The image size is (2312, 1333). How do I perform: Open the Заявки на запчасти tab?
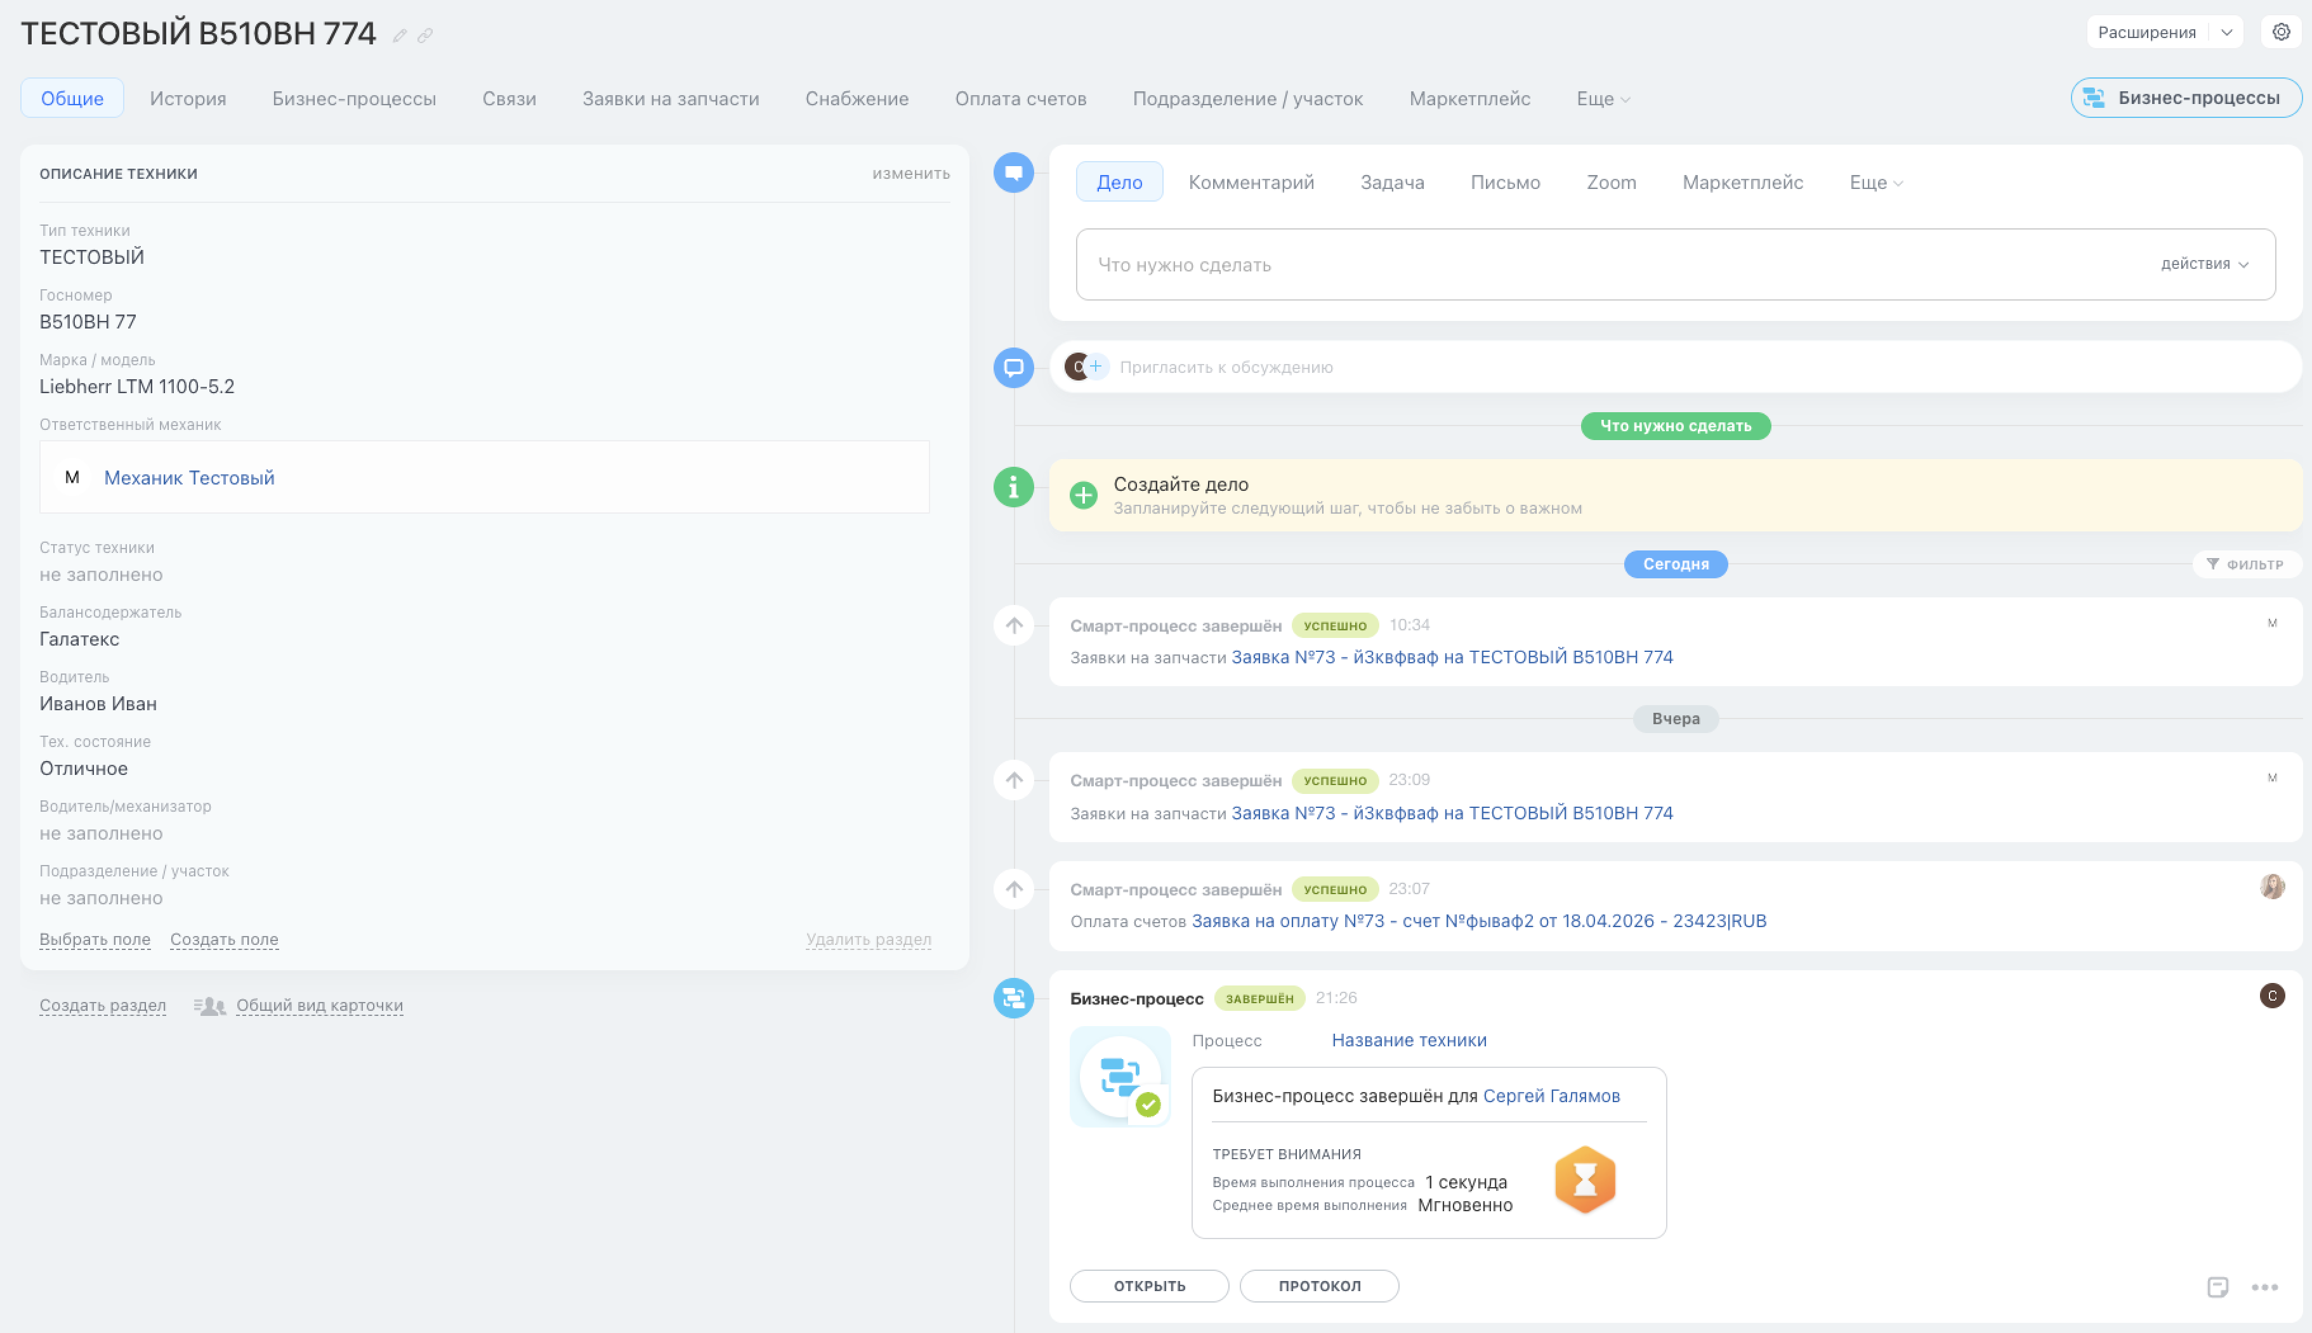click(671, 99)
